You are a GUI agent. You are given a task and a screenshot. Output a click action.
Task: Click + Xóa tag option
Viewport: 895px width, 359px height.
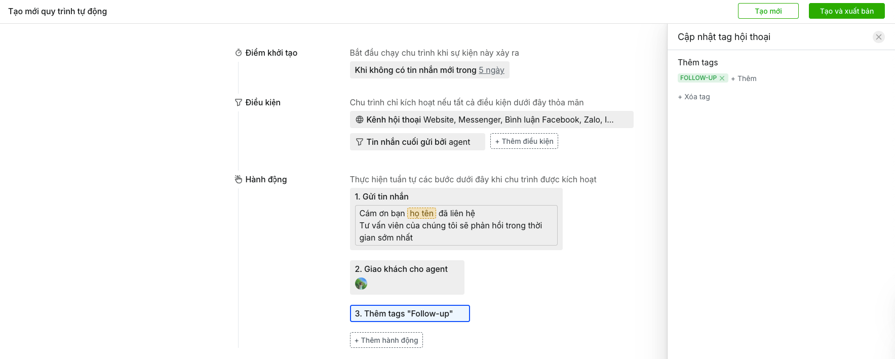(694, 97)
